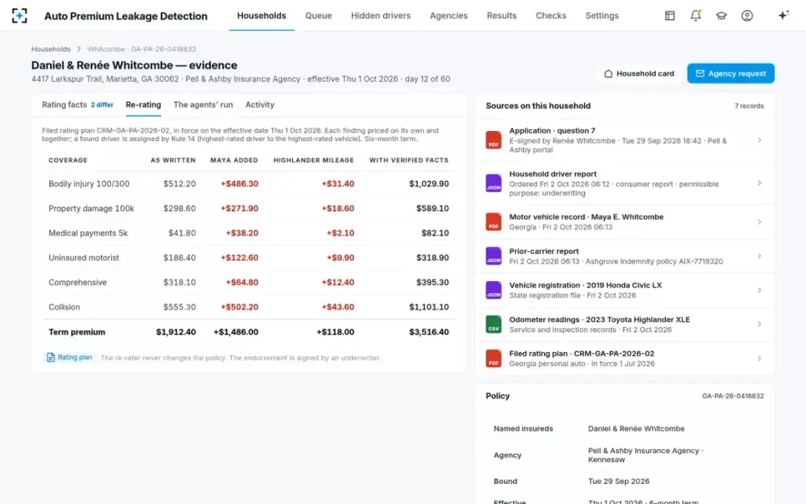The width and height of the screenshot is (806, 504).
Task: Click the +$486.30 Maya added value
Action: [240, 183]
